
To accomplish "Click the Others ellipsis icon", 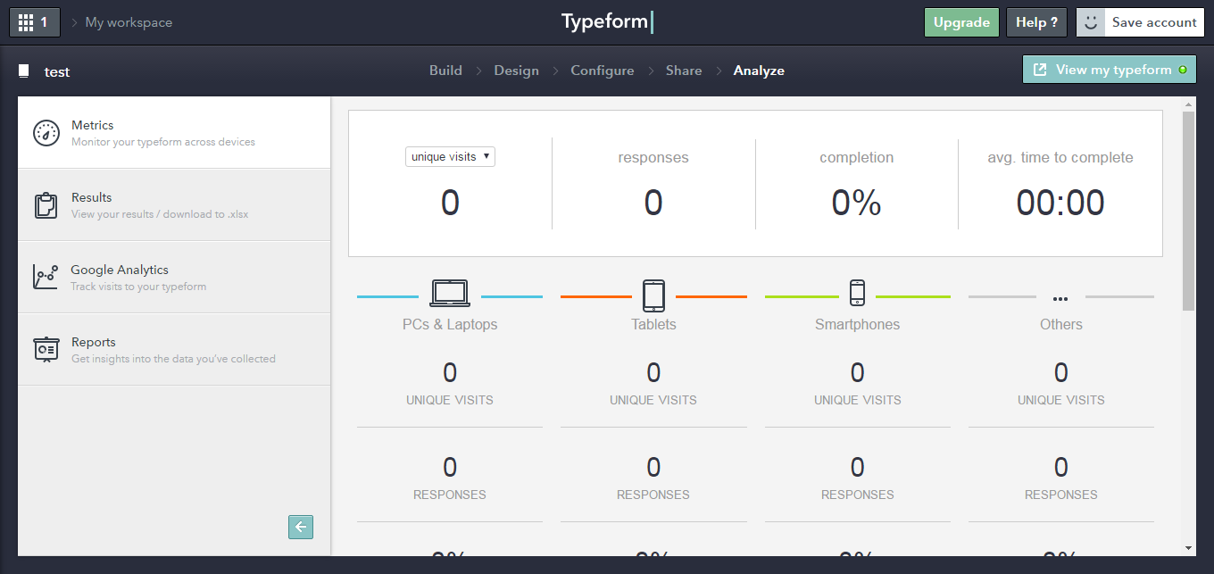I will (x=1060, y=299).
